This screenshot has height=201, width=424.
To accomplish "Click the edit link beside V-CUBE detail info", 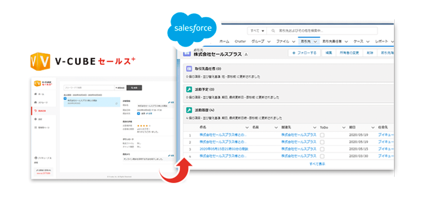I will (x=171, y=103).
